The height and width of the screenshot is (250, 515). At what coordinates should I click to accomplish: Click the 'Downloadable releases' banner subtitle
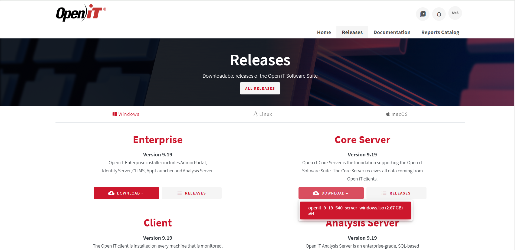click(260, 76)
